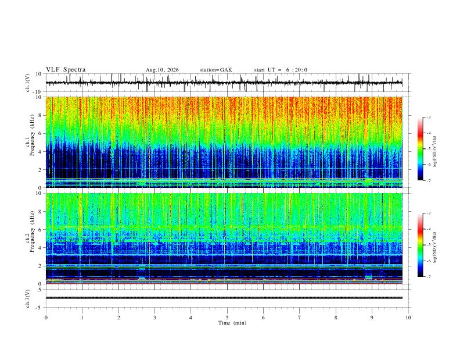This screenshot has height=356, width=460.
Task: Click the ch.1 spectrogram color bar
Action: pyautogui.click(x=420, y=149)
